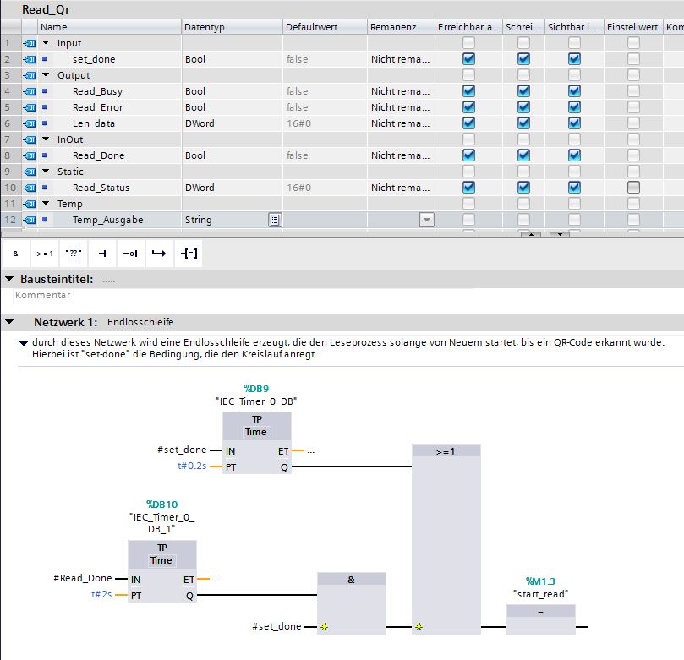
Task: Open Remanenz dropdown for Temp_Ausgabe
Action: 427,220
